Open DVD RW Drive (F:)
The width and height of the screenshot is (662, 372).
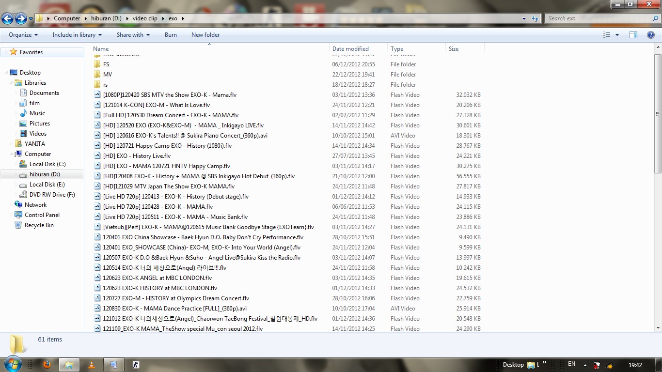52,195
